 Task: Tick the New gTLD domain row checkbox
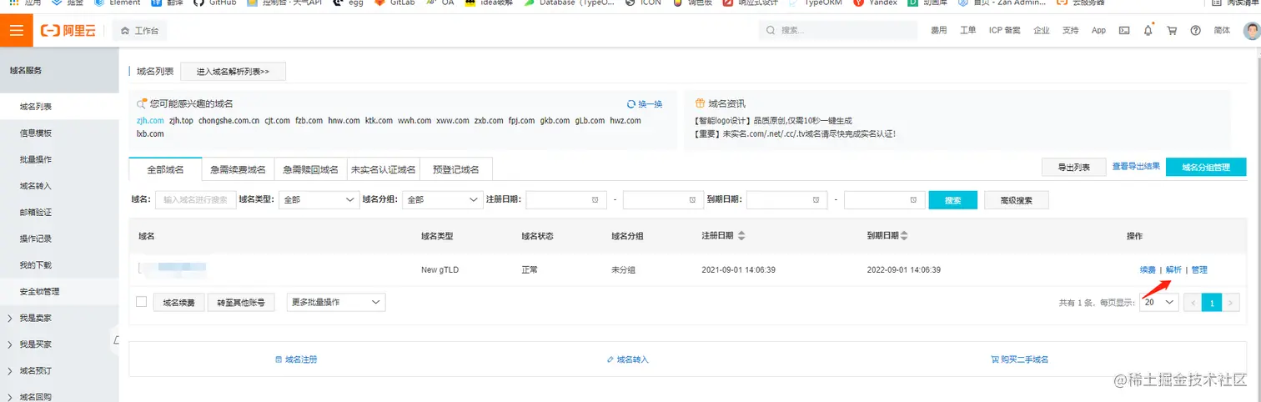[140, 268]
